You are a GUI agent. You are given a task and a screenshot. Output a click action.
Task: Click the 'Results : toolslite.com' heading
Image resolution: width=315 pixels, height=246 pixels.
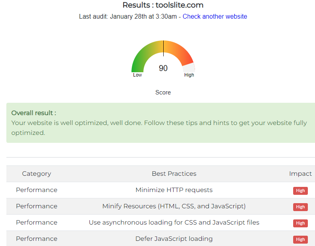(x=163, y=5)
